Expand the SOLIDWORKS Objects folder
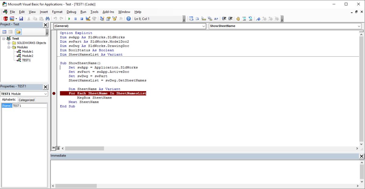 9,43
